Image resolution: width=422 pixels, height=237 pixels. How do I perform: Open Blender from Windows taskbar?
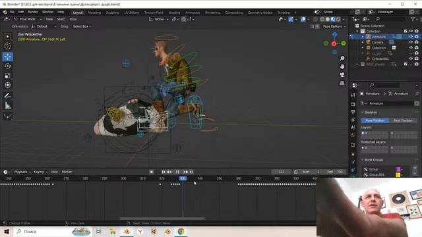coord(127,231)
